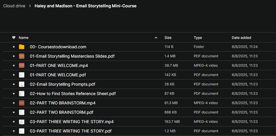The image size is (276, 136).
Task: Click the 28 KB size value
Action: (169, 84)
